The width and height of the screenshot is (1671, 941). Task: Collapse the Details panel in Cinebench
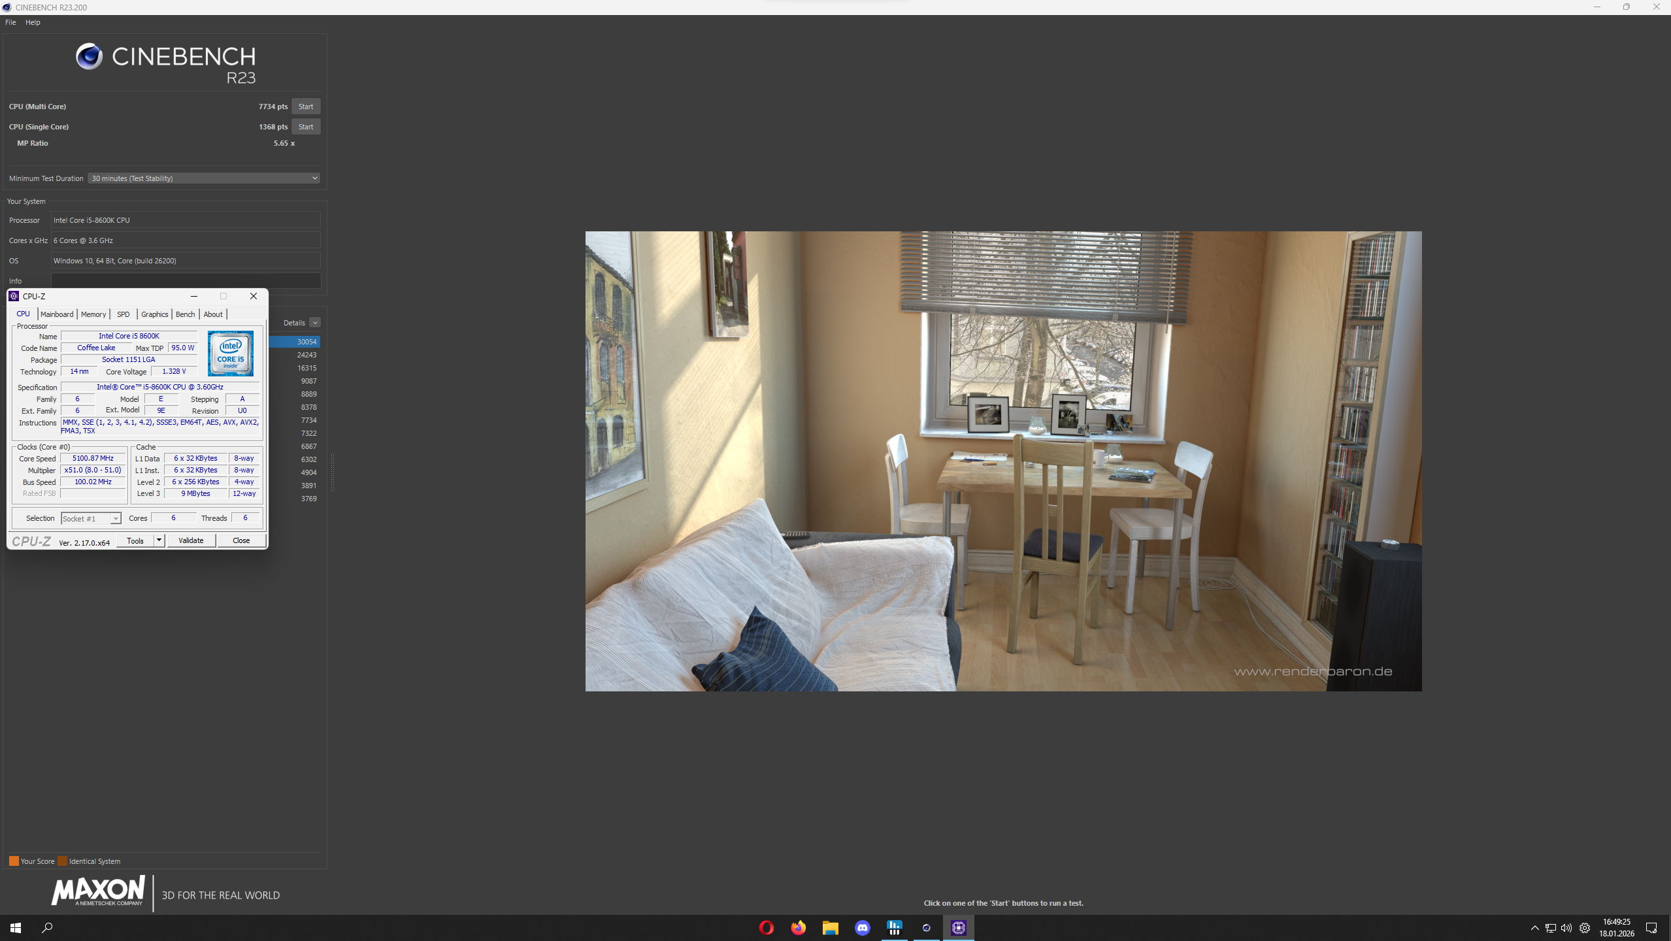click(x=316, y=322)
